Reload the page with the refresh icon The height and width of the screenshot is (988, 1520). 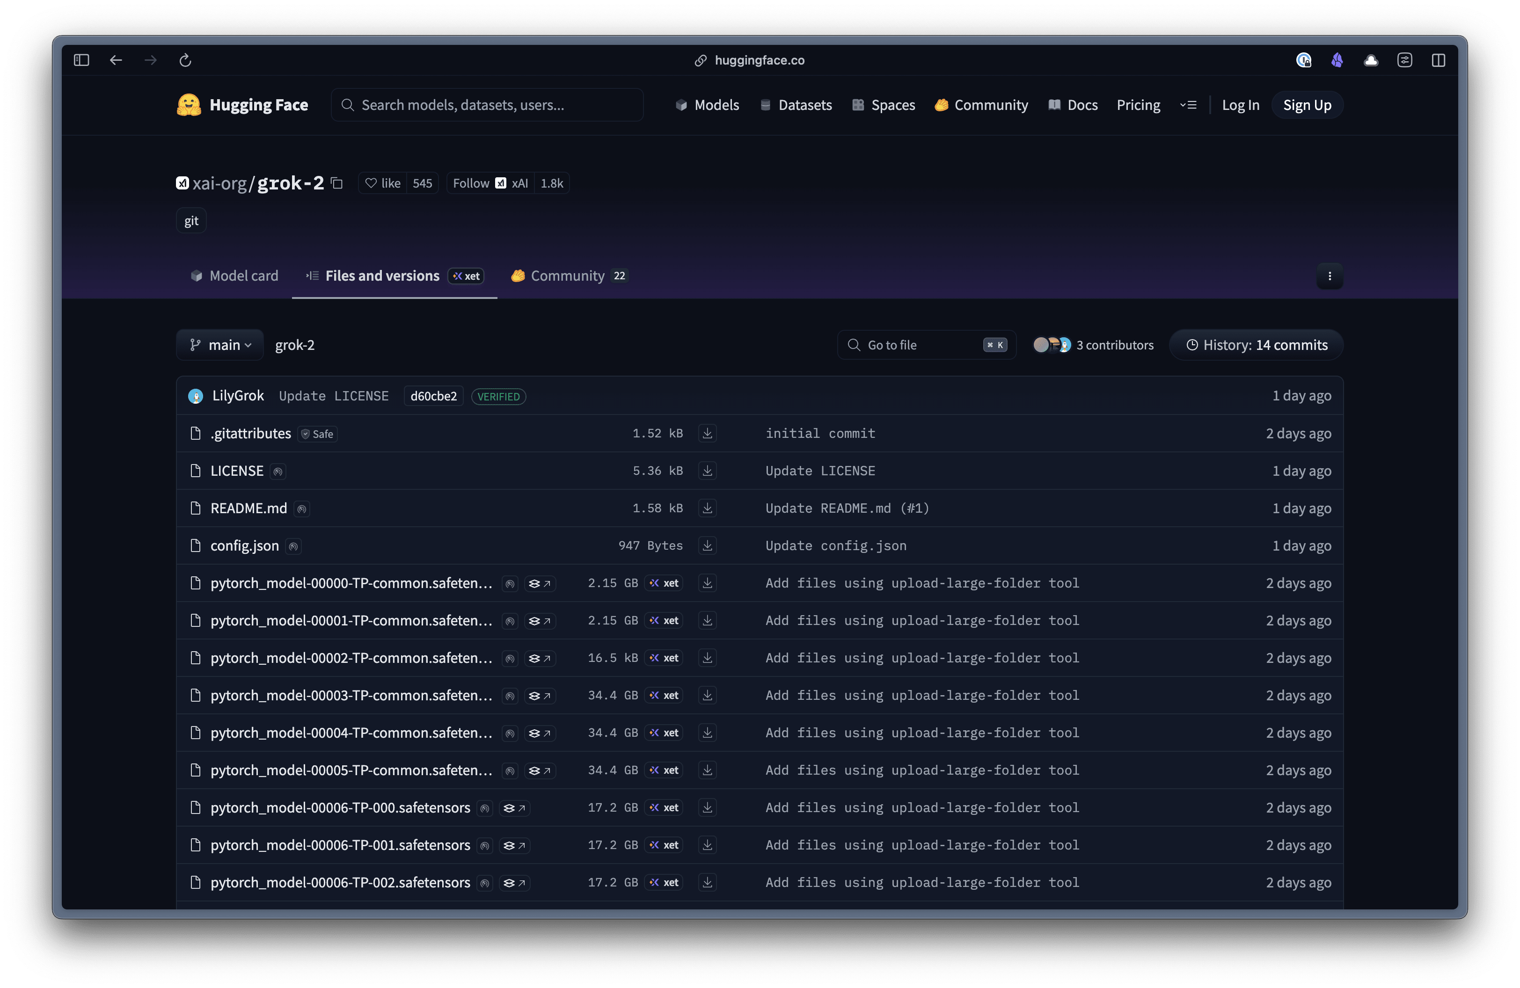tap(185, 60)
